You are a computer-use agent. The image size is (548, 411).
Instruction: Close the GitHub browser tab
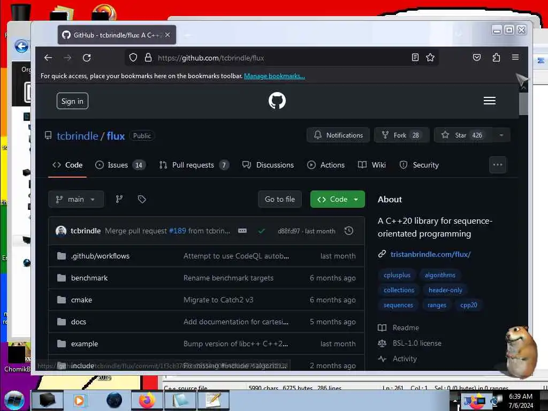168,35
